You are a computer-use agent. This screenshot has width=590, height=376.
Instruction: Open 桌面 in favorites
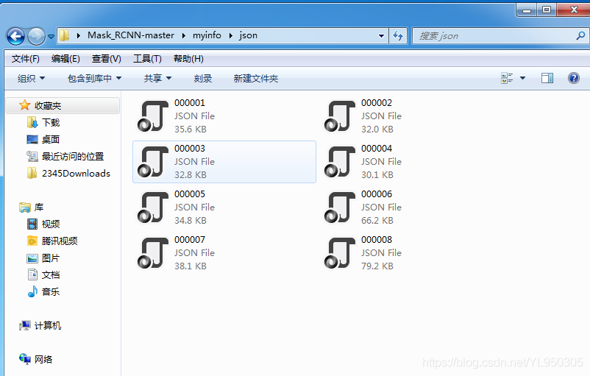(51, 139)
